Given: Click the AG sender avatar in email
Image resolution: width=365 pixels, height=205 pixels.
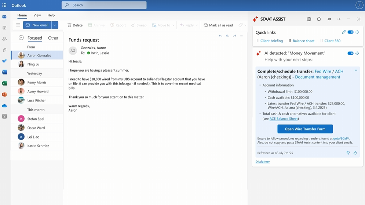Looking at the screenshot, I should tap(73, 51).
